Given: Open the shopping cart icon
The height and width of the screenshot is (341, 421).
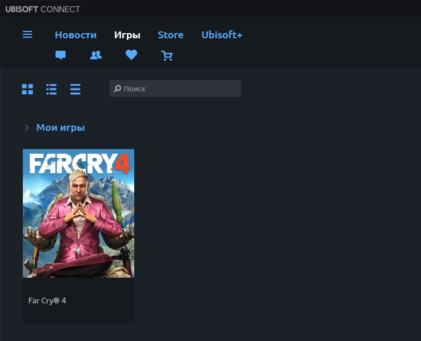Looking at the screenshot, I should pos(167,55).
